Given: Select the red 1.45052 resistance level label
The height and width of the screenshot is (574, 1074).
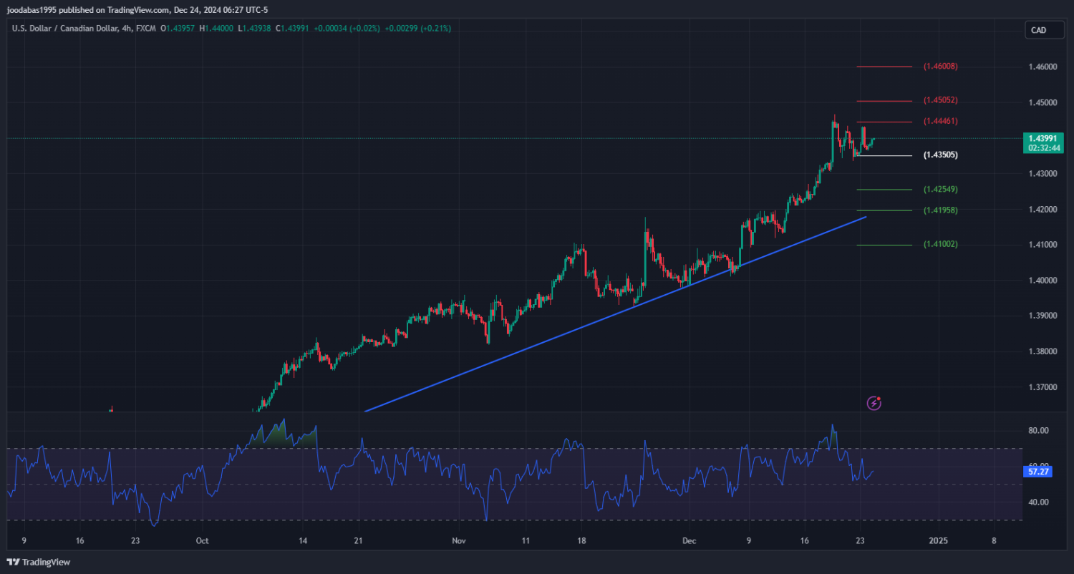Looking at the screenshot, I should (940, 100).
